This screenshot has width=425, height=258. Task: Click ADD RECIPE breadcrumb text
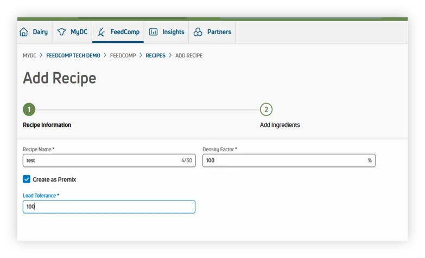point(189,55)
